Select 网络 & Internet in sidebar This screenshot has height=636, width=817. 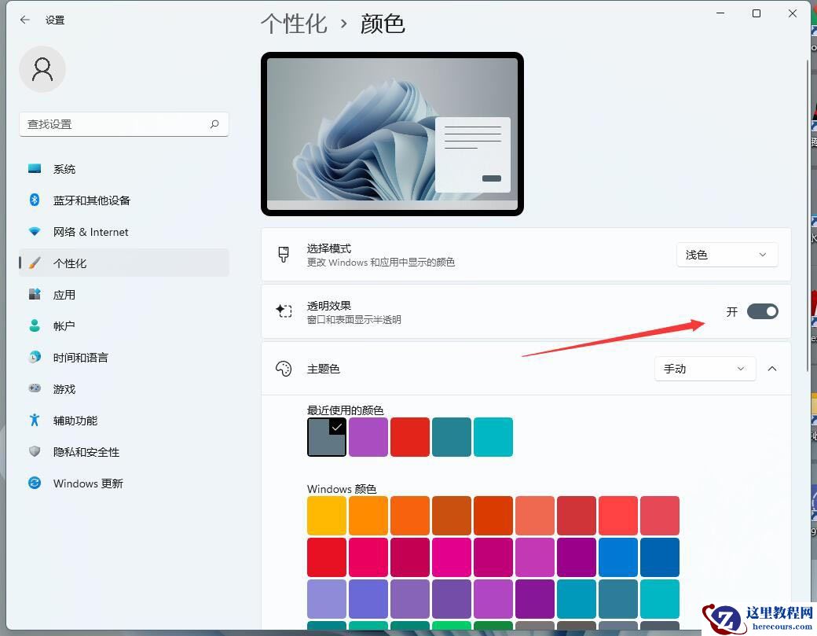pos(90,231)
